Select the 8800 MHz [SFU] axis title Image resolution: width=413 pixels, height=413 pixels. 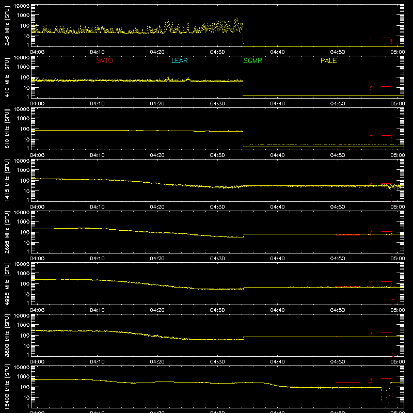[7, 335]
